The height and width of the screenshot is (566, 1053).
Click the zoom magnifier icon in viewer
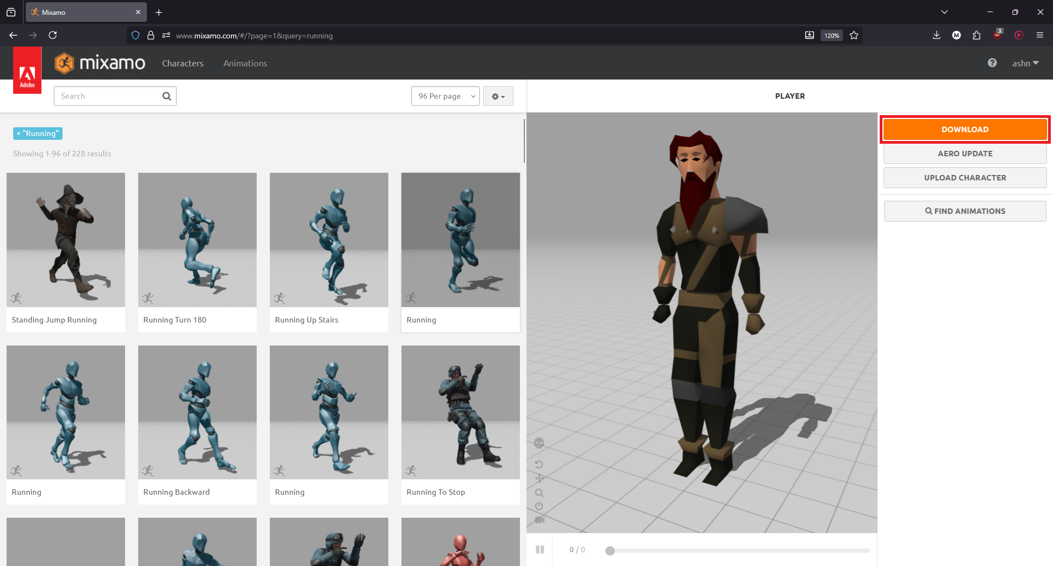tap(539, 493)
